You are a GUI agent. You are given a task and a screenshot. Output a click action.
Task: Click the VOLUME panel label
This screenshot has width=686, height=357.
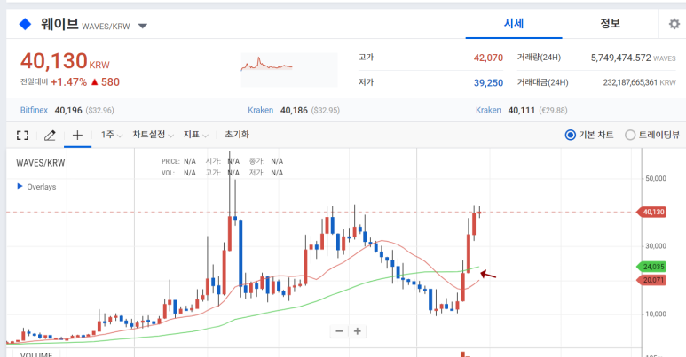36,354
